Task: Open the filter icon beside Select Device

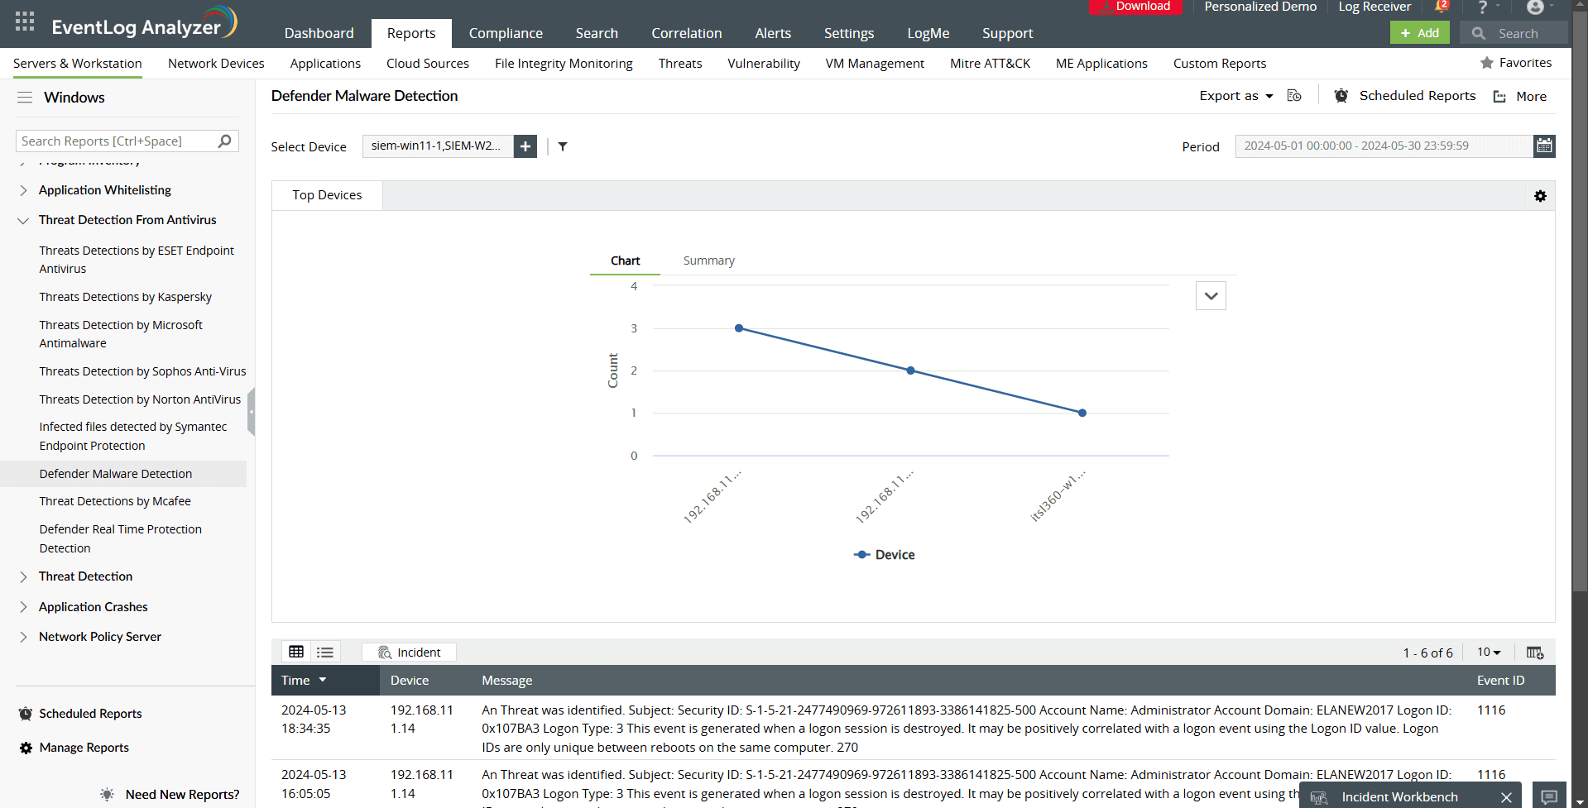Action: (x=563, y=146)
